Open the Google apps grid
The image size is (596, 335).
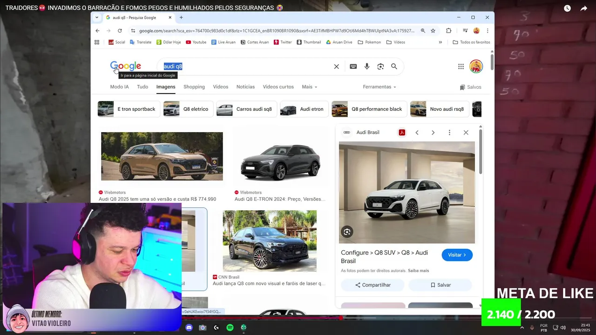pyautogui.click(x=461, y=67)
